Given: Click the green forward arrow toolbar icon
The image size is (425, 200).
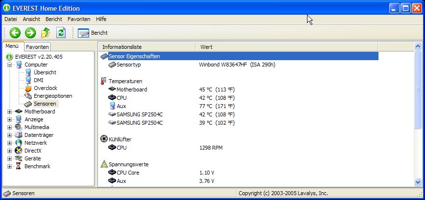Looking at the screenshot, I should pyautogui.click(x=30, y=33).
